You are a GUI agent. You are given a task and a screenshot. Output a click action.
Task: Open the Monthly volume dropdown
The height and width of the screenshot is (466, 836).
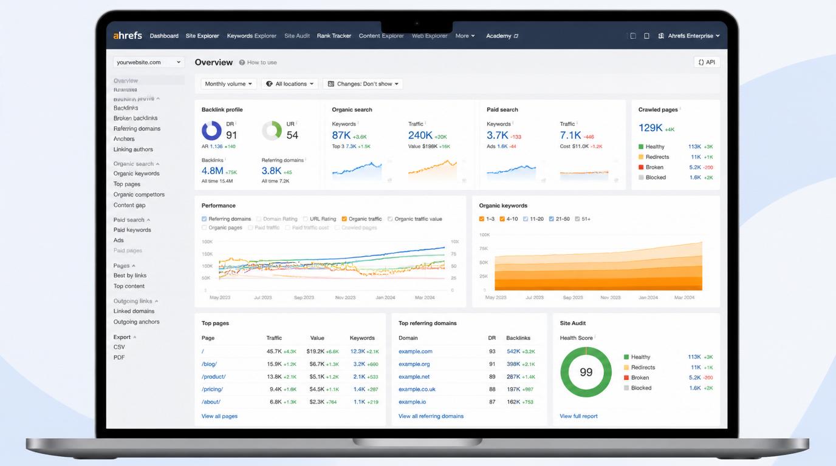click(x=228, y=84)
